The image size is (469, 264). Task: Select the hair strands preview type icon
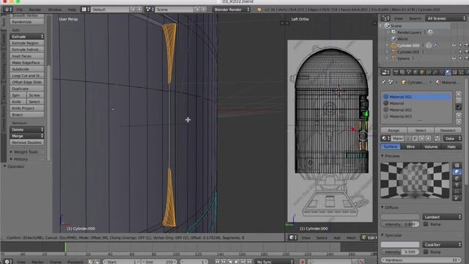(457, 191)
